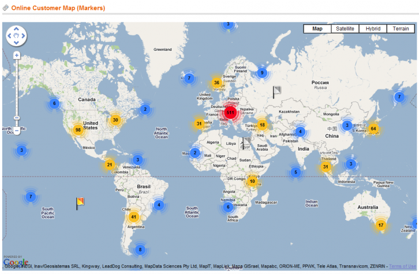Click the 3 cluster over eastern China
Viewport: 419px width, 274px height.
(347, 125)
